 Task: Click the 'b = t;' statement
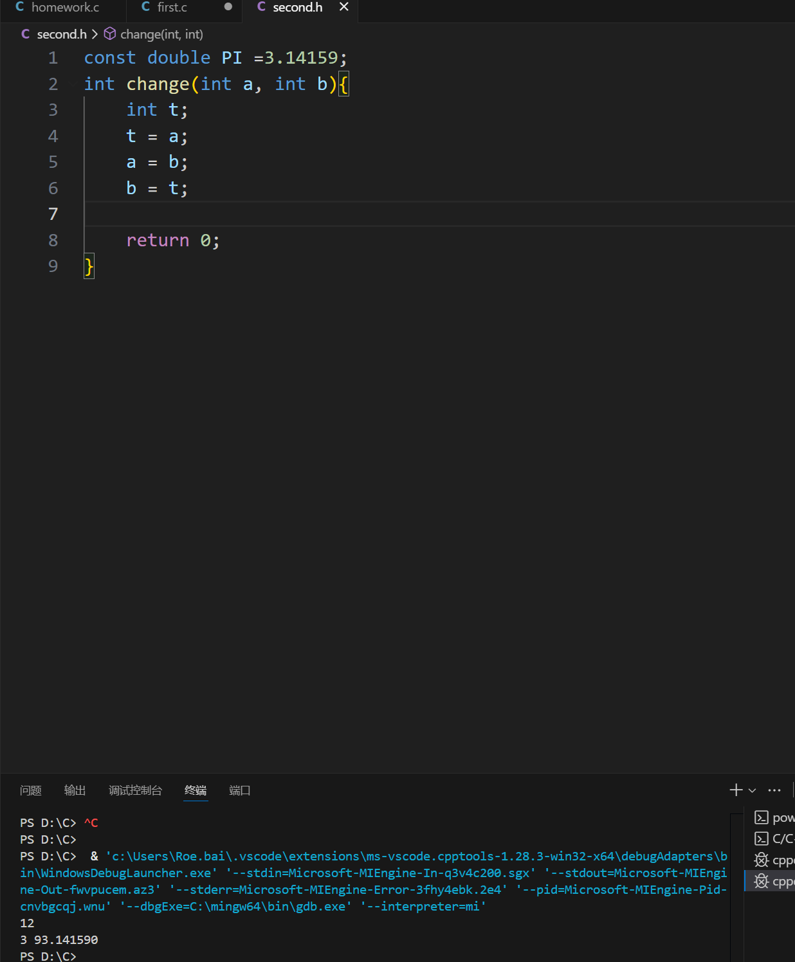[157, 188]
